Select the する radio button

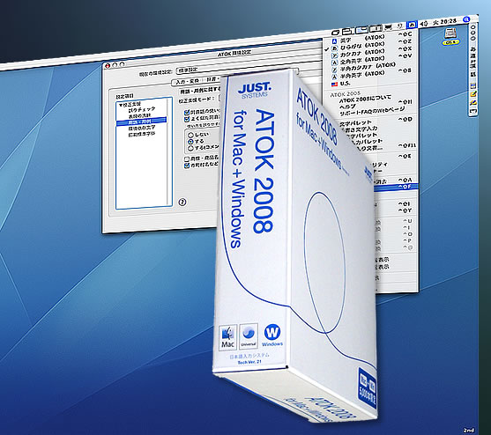pyautogui.click(x=190, y=142)
